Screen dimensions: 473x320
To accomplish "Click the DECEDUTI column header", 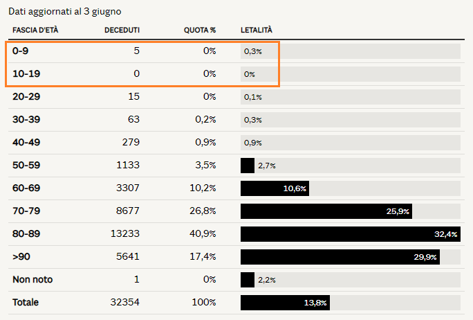I will [122, 30].
